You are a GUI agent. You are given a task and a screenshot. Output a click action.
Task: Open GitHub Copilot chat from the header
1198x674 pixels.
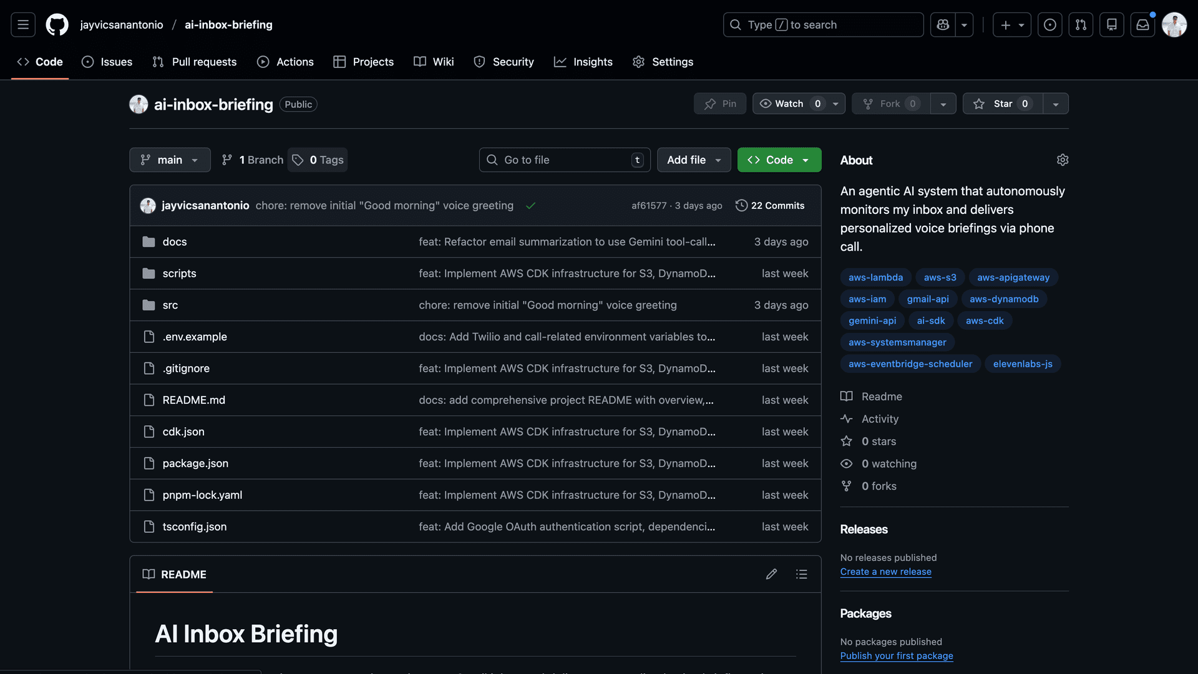coord(943,25)
